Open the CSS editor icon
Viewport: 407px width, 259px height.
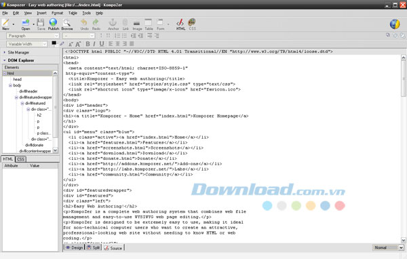(192, 23)
